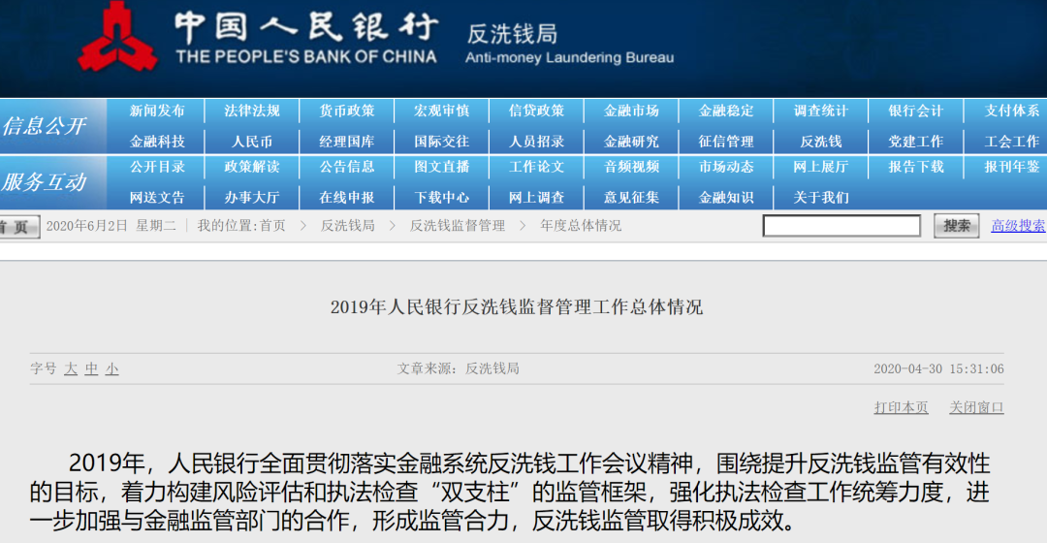Open 党建工作 link
Image resolution: width=1047 pixels, height=543 pixels.
[915, 142]
